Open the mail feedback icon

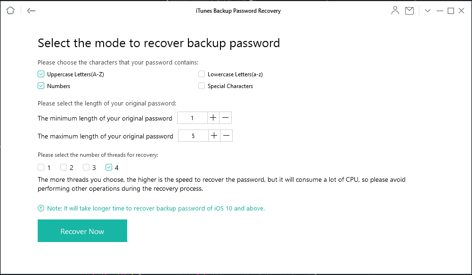click(409, 10)
